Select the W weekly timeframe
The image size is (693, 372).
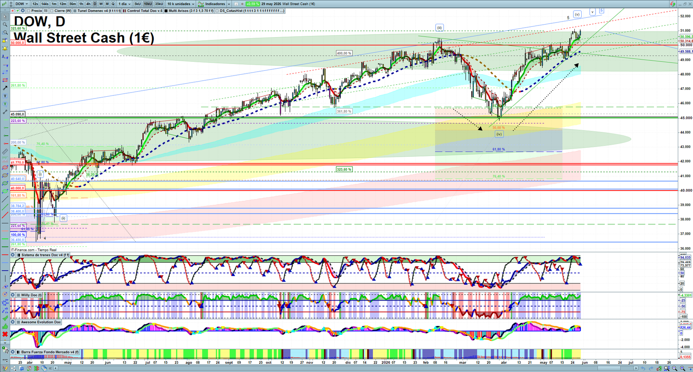tap(101, 4)
